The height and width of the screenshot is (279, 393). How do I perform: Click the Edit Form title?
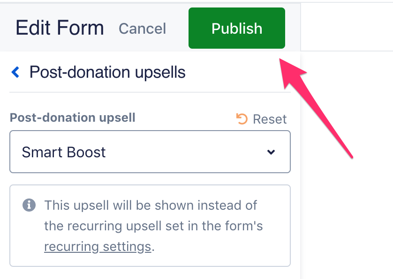point(60,28)
